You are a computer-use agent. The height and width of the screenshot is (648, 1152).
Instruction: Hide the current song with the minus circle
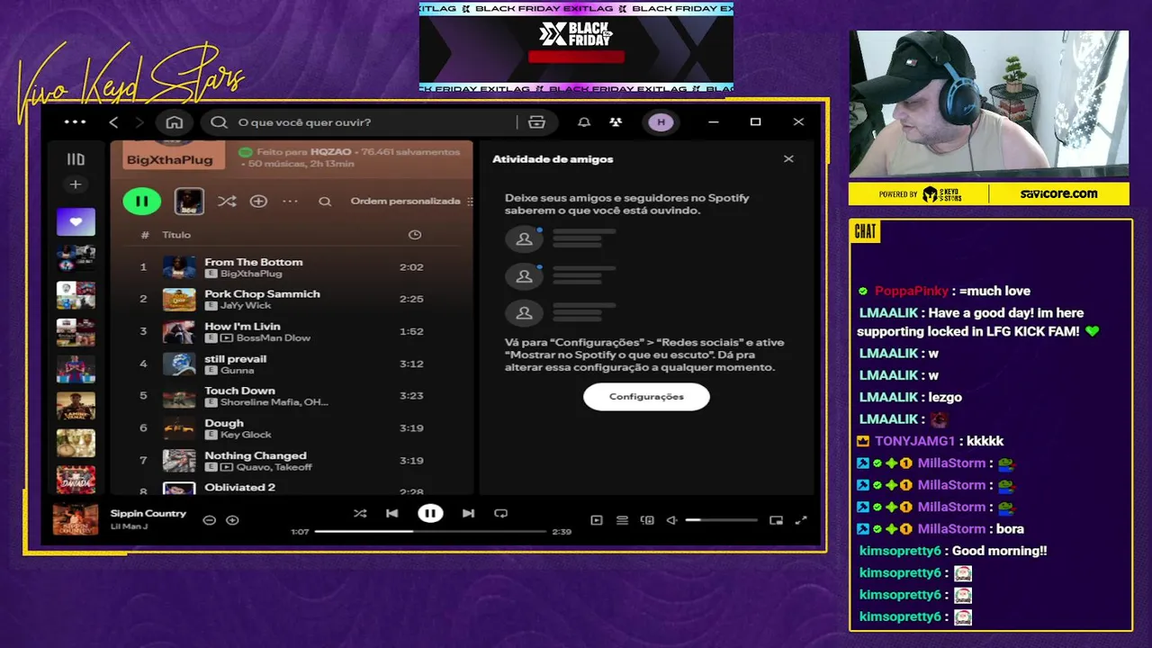209,520
